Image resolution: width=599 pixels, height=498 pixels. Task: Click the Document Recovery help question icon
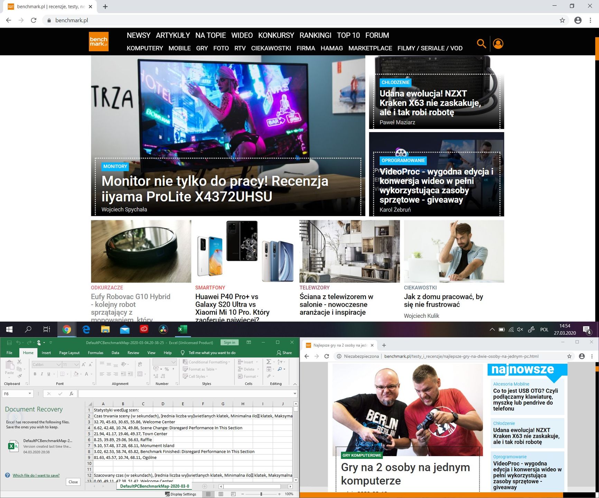pos(8,476)
